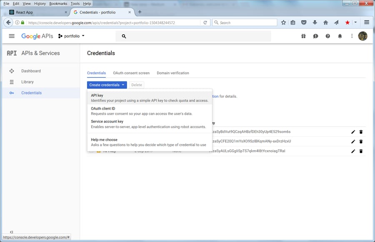The image size is (375, 242).
Task: Edit the first API key with pencil icon
Action: pos(353,132)
